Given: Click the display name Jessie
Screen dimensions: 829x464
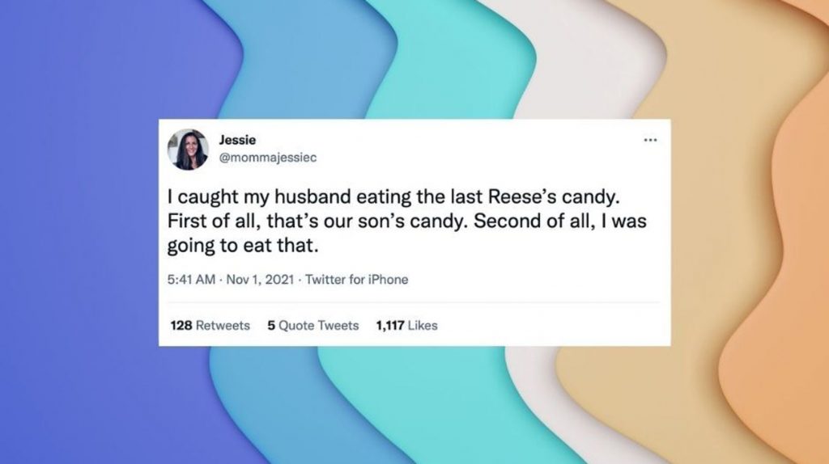Looking at the screenshot, I should (237, 140).
